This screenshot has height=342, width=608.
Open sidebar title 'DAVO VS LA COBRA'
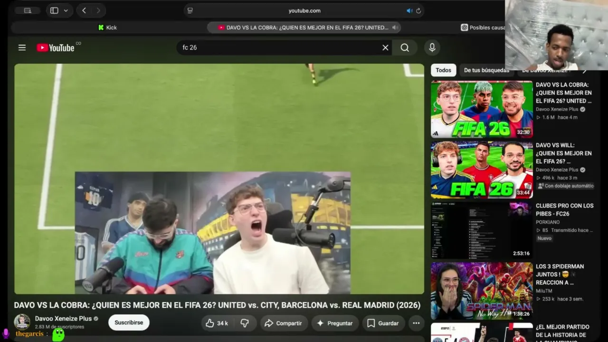click(x=564, y=93)
